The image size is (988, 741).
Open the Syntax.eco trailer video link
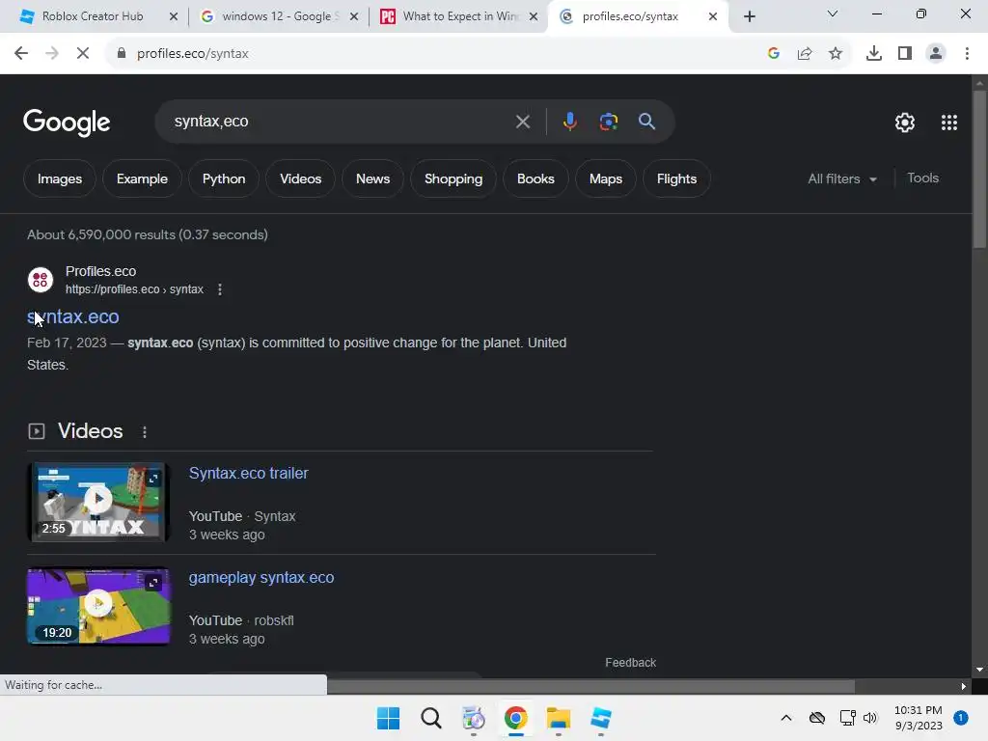pyautogui.click(x=248, y=473)
